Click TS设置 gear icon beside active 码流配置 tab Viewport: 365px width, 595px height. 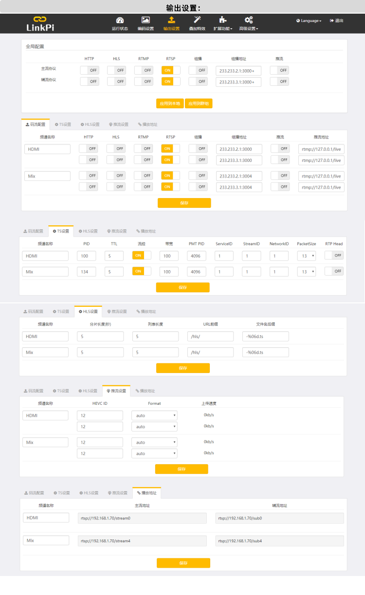click(x=56, y=124)
